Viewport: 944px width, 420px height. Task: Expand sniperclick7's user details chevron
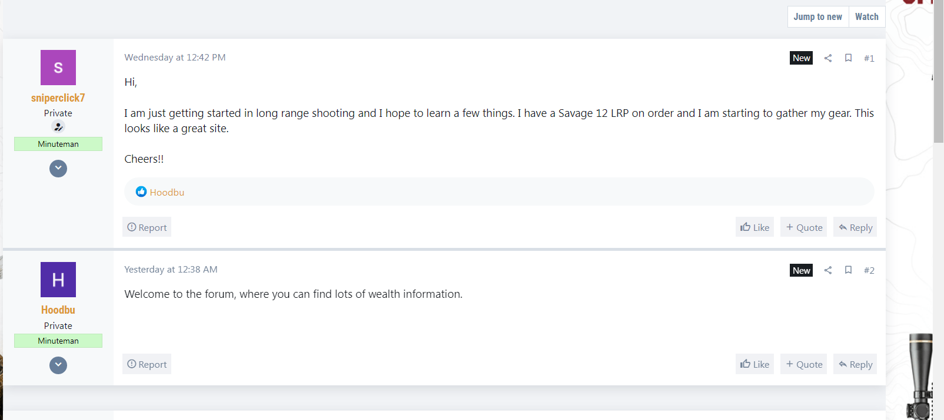click(58, 169)
